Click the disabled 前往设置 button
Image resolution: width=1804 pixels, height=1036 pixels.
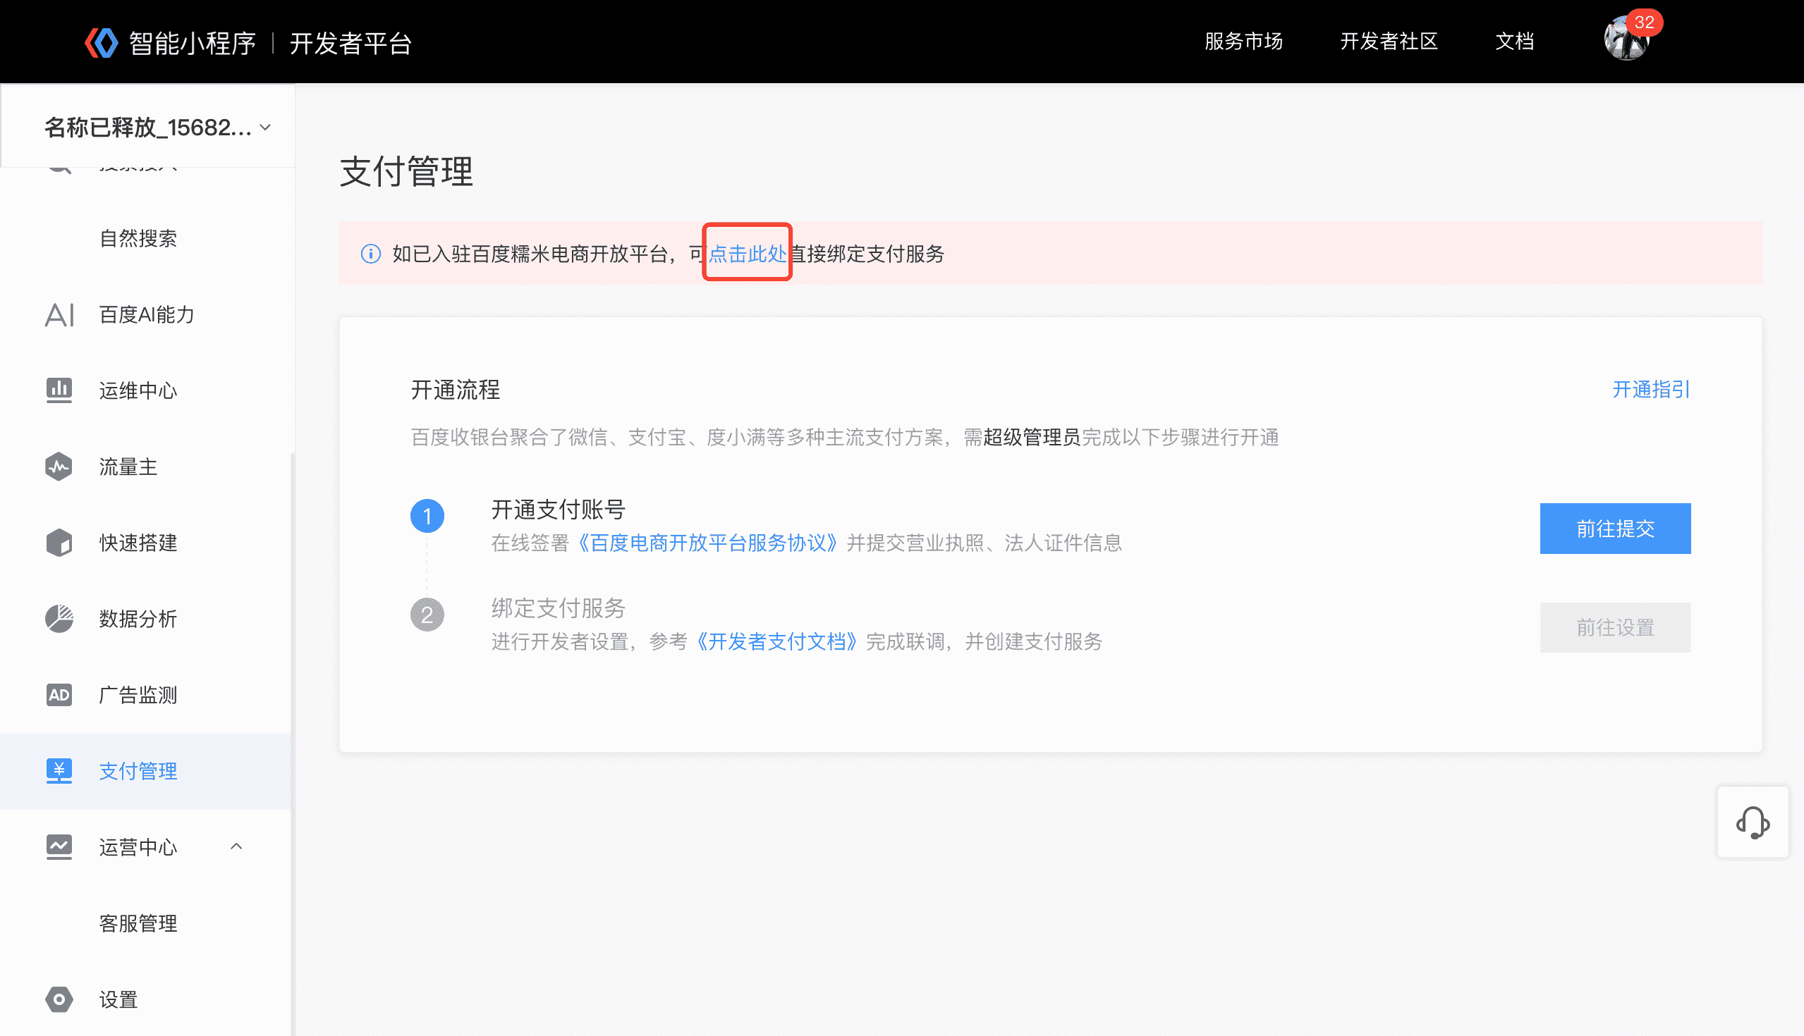click(1614, 627)
